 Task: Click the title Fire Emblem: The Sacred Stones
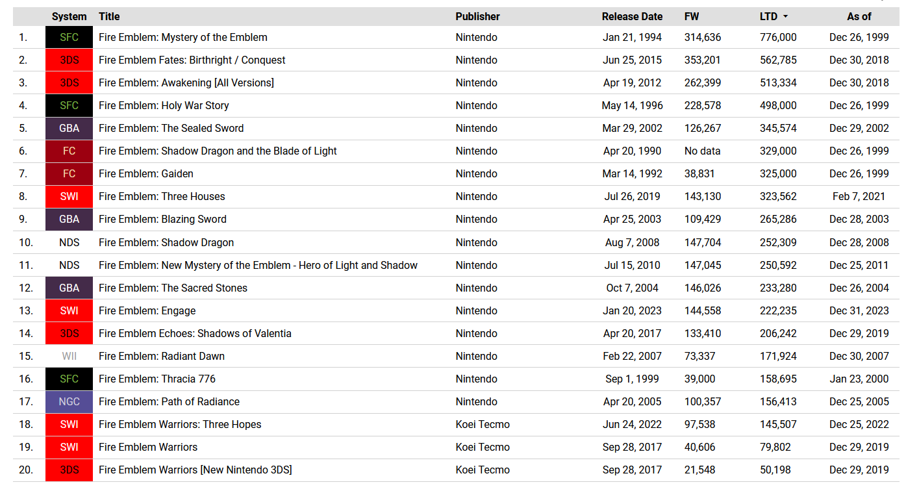[173, 288]
